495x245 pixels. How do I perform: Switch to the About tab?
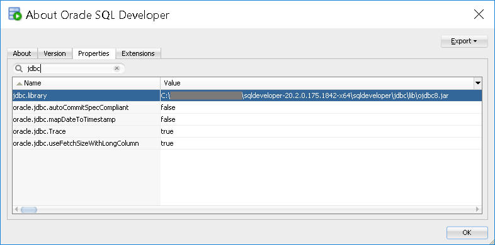[x=22, y=53]
